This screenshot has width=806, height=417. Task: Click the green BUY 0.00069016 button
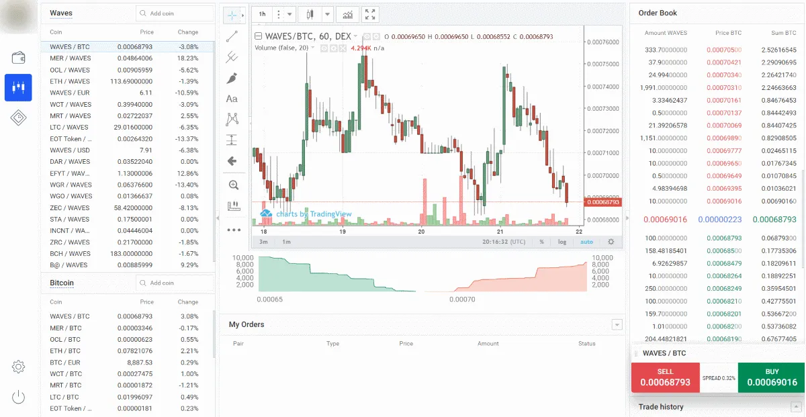771,378
